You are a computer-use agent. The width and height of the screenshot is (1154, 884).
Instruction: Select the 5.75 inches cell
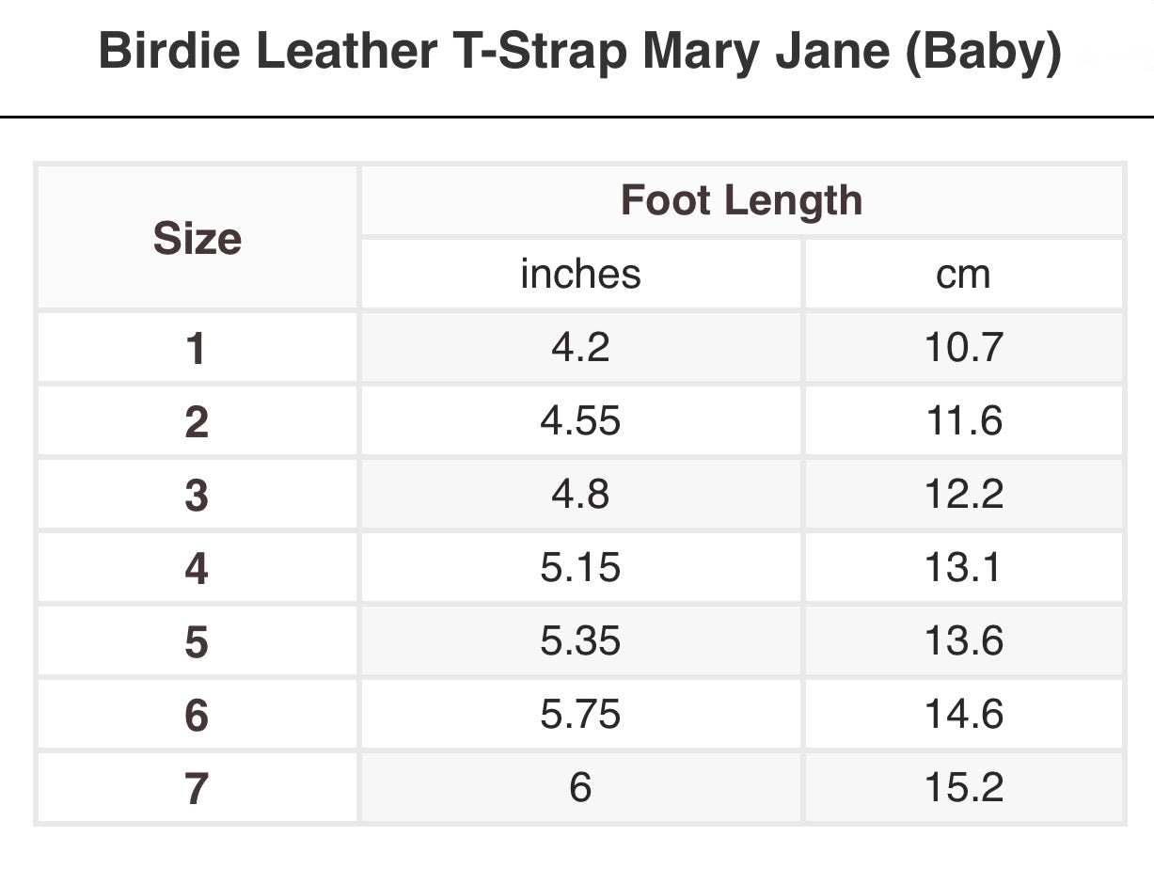click(x=580, y=714)
